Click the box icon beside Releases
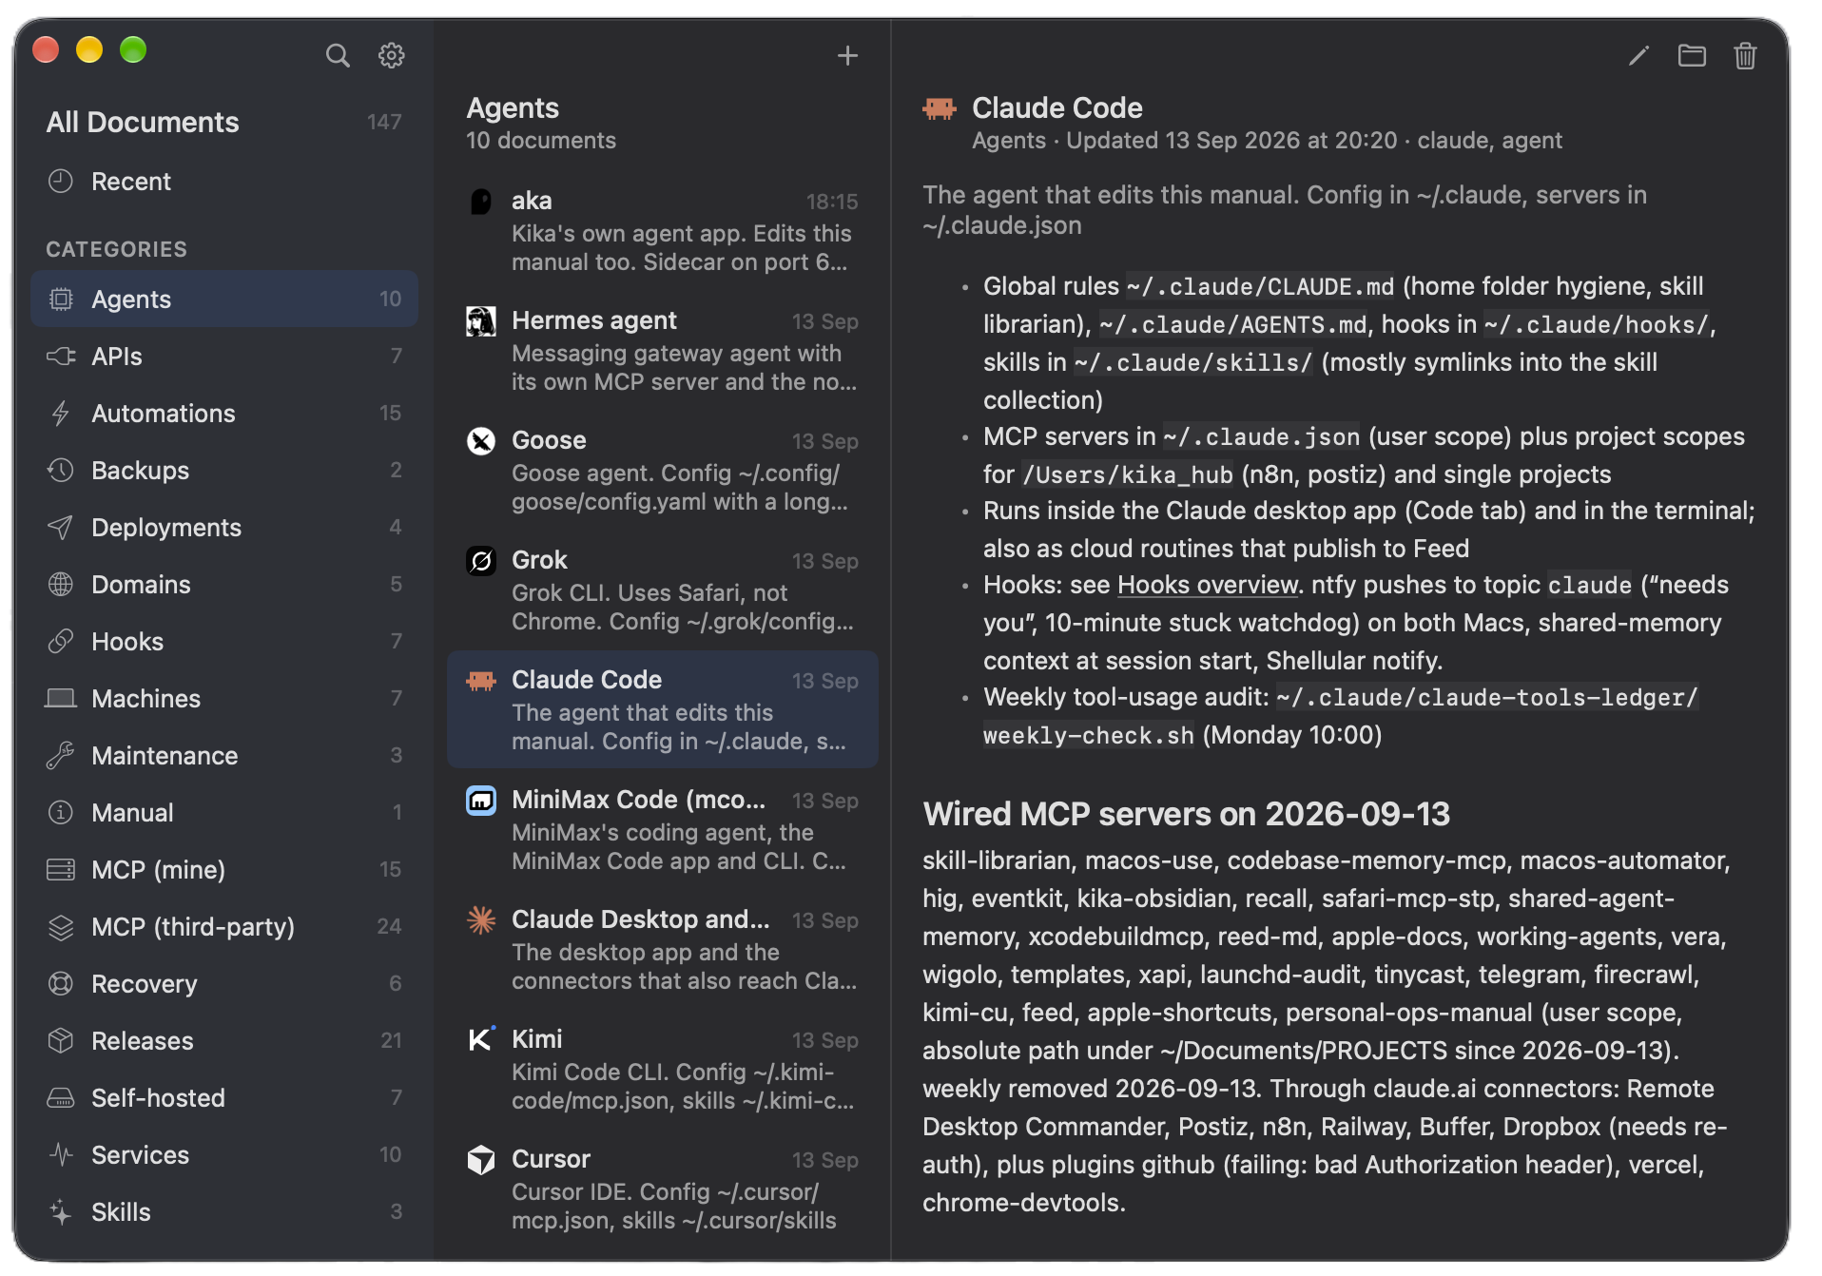 (x=61, y=1041)
